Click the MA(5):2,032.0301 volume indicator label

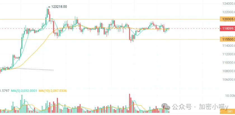[24, 91]
